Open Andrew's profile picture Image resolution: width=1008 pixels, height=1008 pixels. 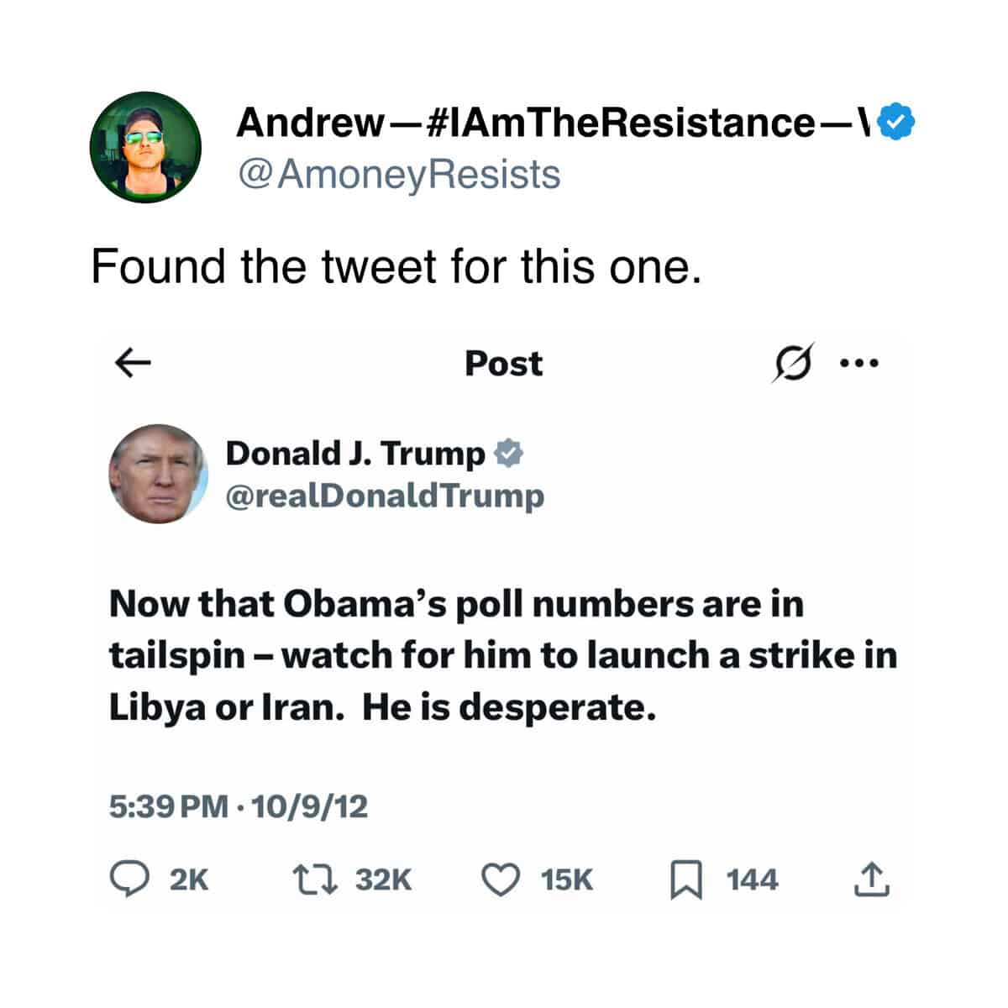[146, 147]
